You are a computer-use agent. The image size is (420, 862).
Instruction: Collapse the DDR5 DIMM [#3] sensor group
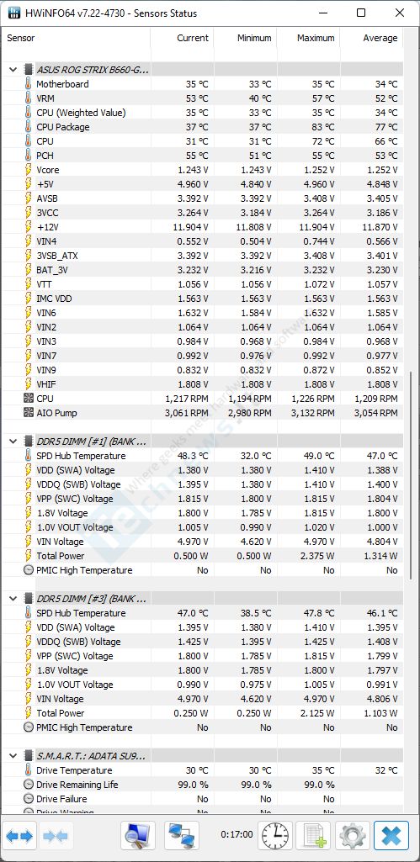(x=12, y=598)
